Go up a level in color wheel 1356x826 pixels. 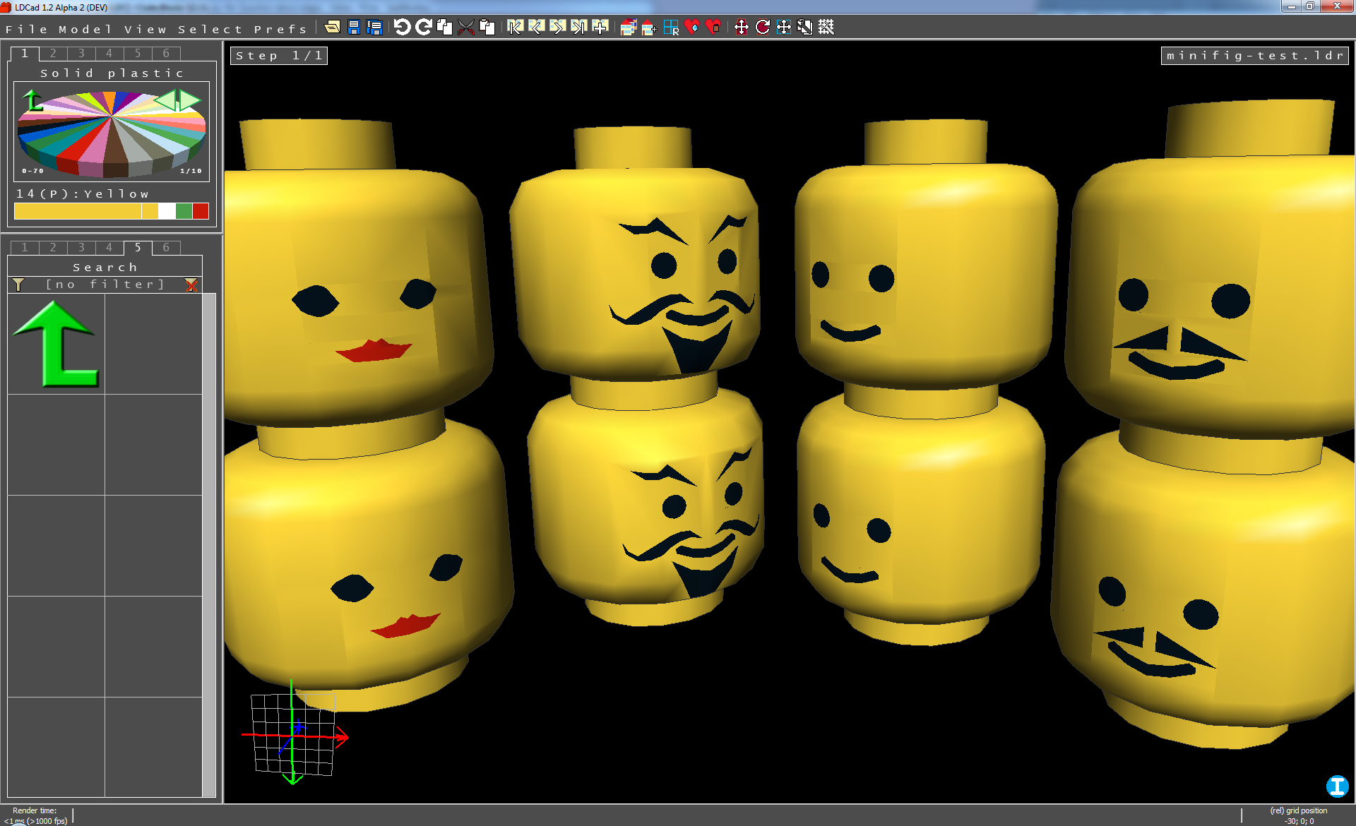(x=32, y=101)
